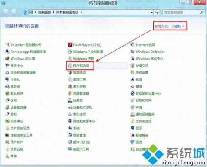The height and width of the screenshot is (167, 207).
Task: Open the 通知区域图标 link
Action: pyautogui.click(x=145, y=114)
